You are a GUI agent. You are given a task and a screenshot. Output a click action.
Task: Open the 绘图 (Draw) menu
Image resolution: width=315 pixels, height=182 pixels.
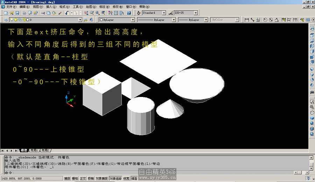tap(91, 7)
